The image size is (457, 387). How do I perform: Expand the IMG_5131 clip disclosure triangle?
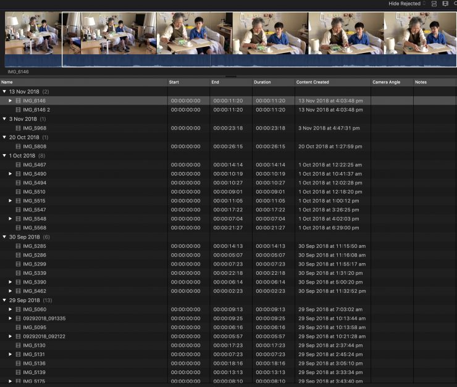10,355
